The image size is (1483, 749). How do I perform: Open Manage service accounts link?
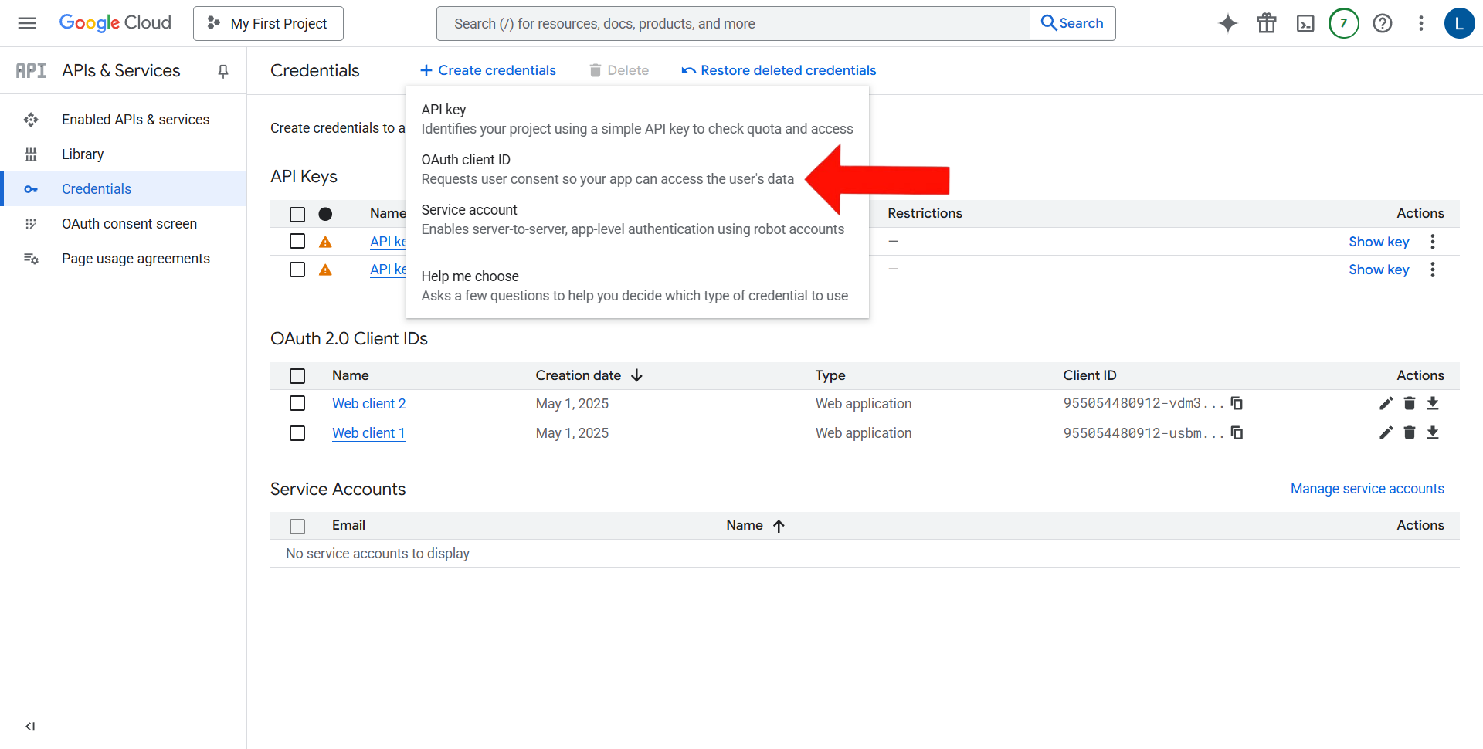pyautogui.click(x=1367, y=489)
